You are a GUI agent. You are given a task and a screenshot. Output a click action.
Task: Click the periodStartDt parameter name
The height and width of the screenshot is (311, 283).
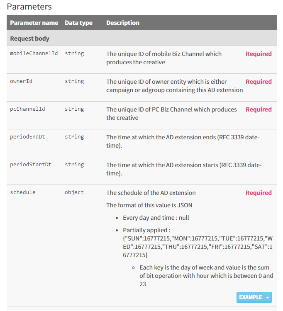tap(31, 165)
